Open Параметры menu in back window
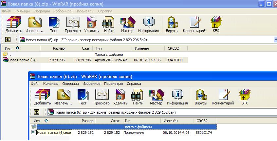 click(84, 11)
